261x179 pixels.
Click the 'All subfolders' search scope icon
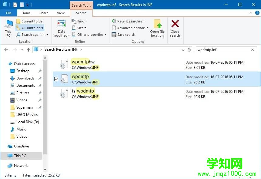(x=19, y=28)
